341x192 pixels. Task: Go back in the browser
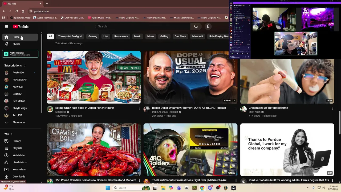point(4,11)
